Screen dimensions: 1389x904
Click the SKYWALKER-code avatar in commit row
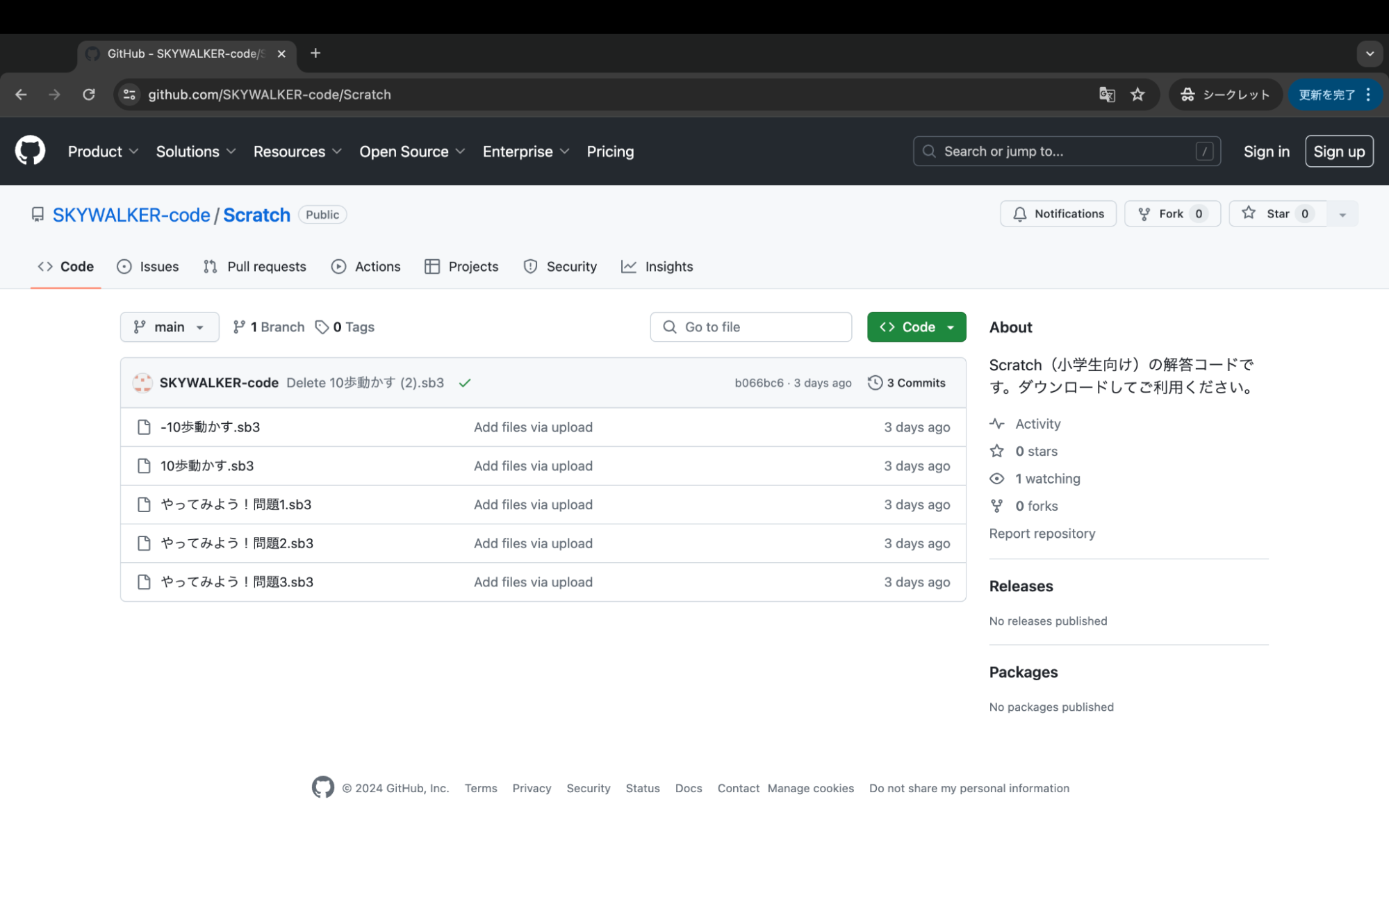[142, 383]
